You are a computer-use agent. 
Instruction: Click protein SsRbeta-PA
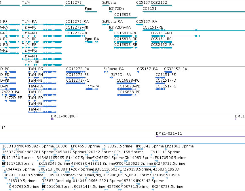(114, 69)
